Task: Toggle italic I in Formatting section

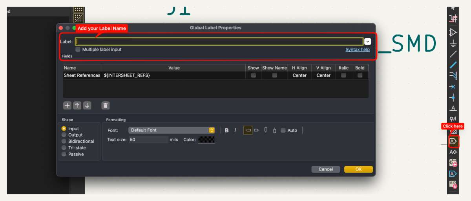Action: point(235,130)
